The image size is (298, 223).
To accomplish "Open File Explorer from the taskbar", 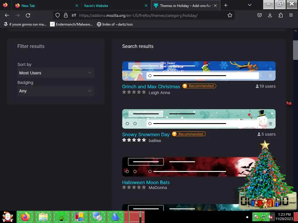I will (43, 217).
